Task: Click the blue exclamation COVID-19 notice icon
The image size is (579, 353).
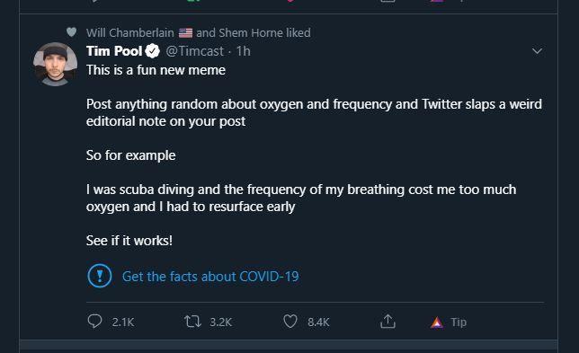Action: click(x=100, y=276)
